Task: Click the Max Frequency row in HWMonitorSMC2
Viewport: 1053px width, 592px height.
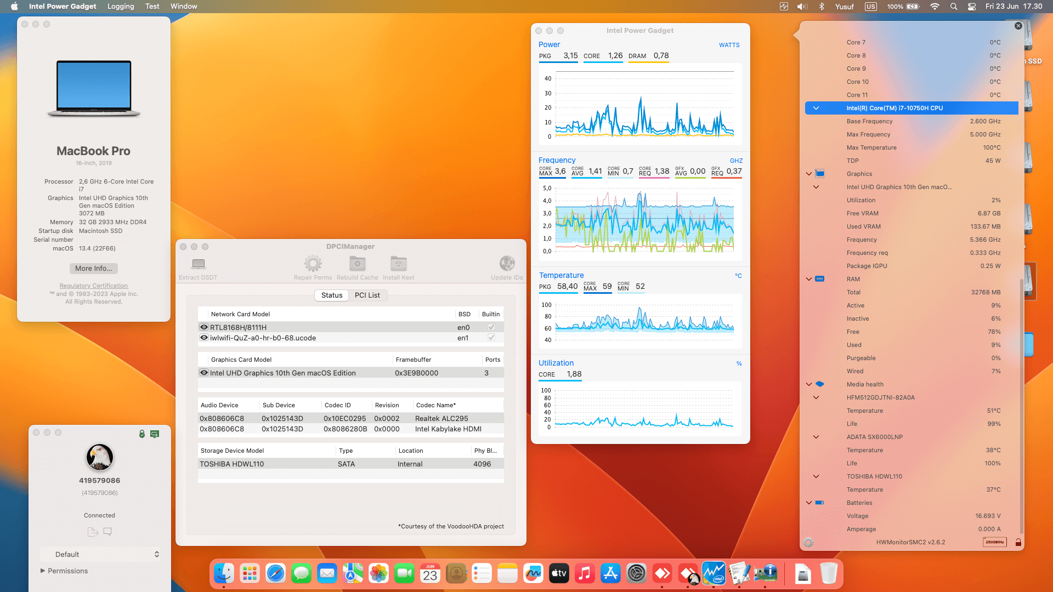Action: (x=912, y=134)
